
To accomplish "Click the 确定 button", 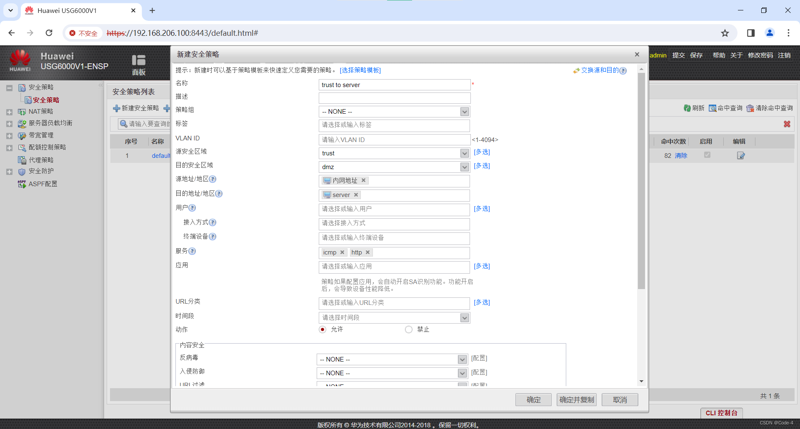I will (x=533, y=400).
